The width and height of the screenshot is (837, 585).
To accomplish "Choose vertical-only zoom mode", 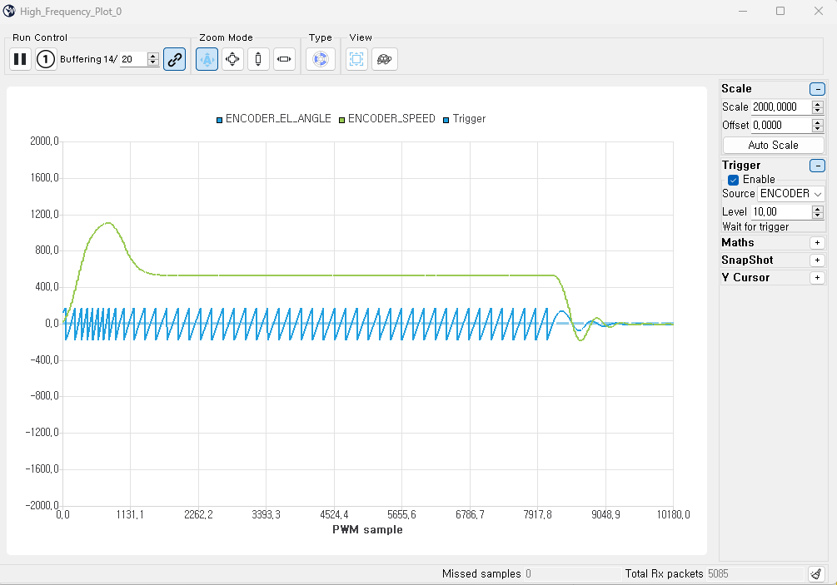I will pyautogui.click(x=258, y=59).
